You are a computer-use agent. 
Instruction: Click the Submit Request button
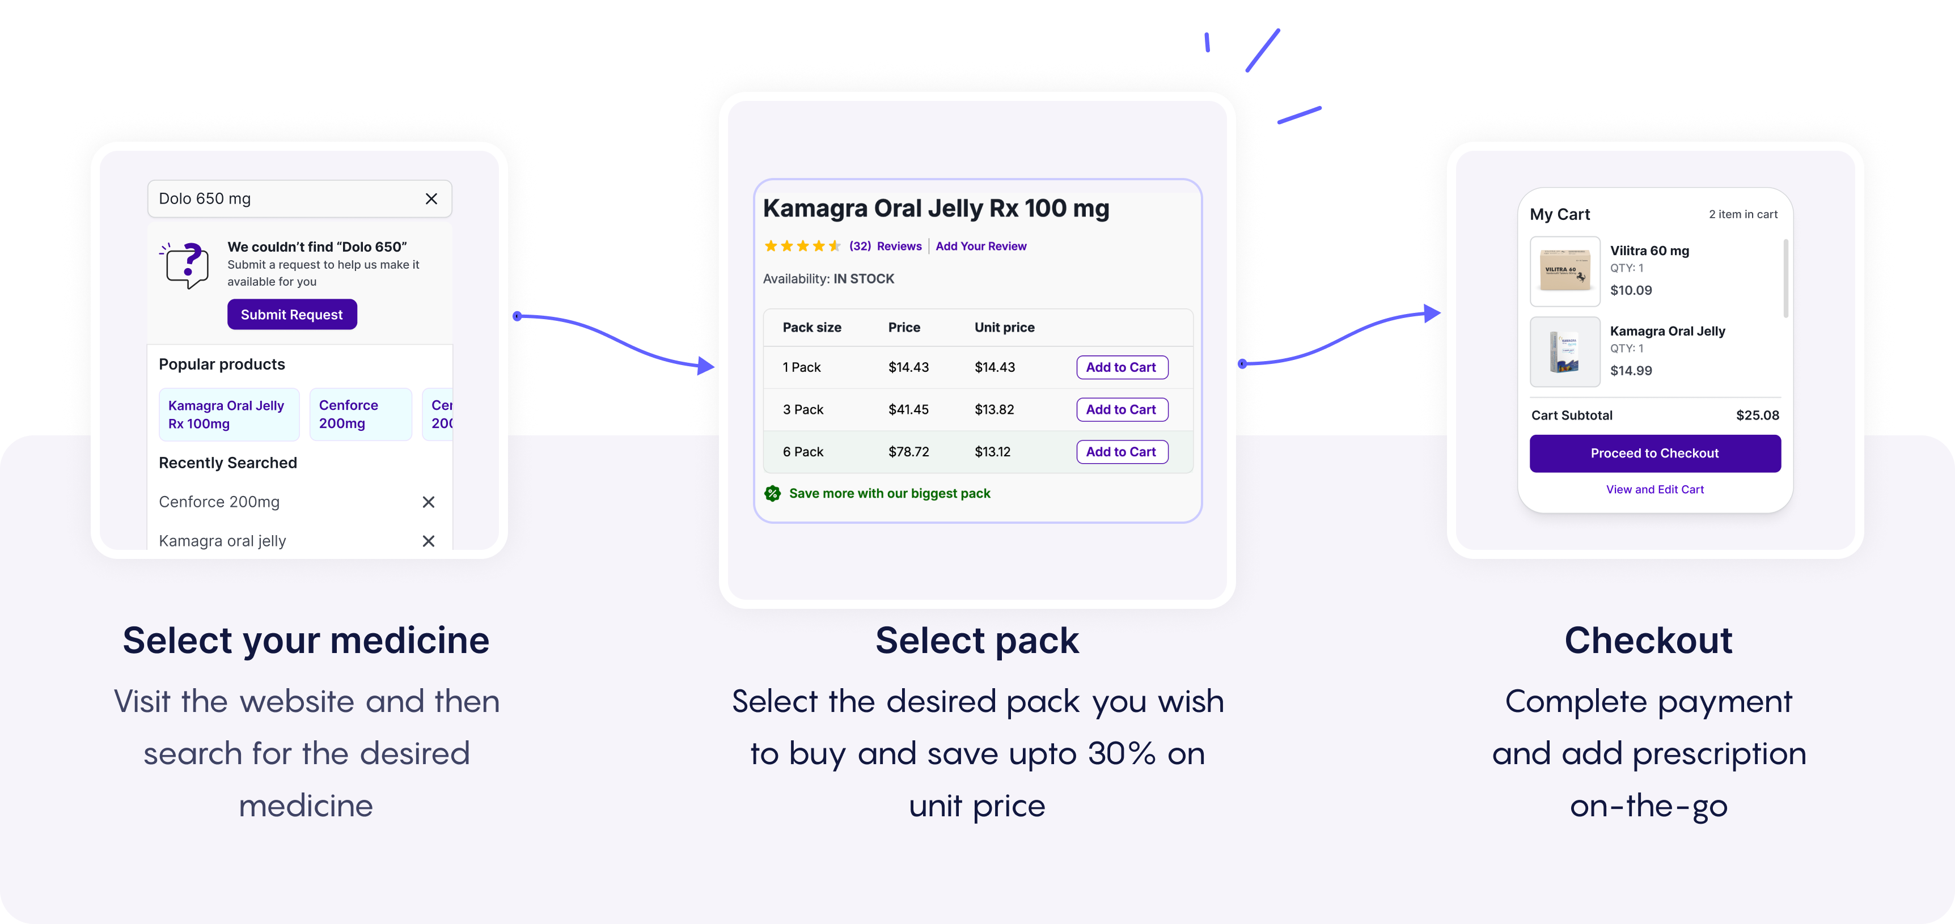292,314
